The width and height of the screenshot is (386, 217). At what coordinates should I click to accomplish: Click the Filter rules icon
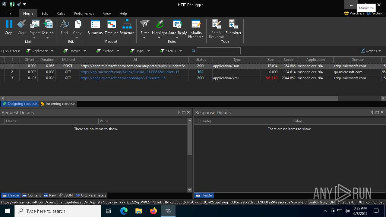(x=145, y=24)
